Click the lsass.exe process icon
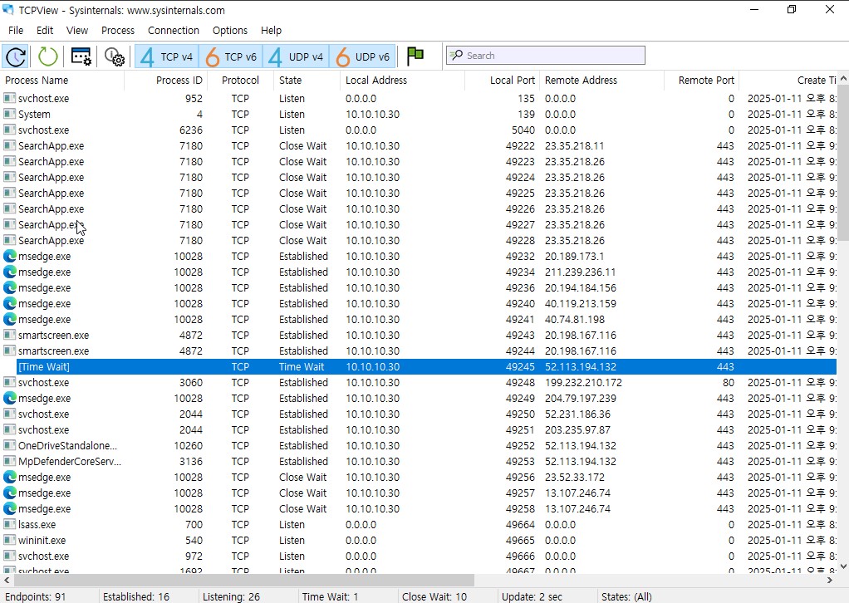This screenshot has width=849, height=603. [9, 525]
